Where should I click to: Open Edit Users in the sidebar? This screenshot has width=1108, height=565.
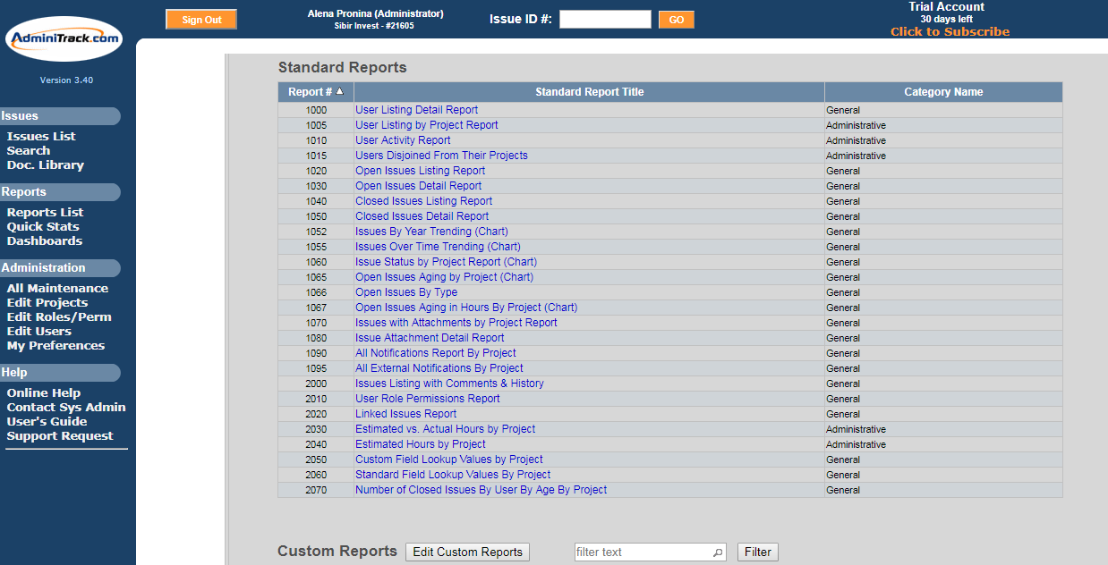[x=39, y=332]
